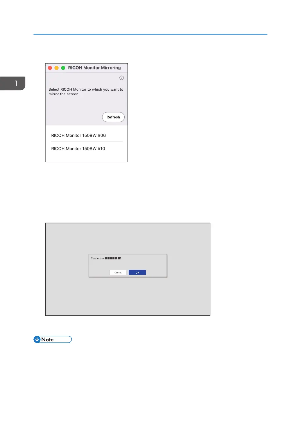
Task: Confirm the connection with OK
Action: pyautogui.click(x=137, y=272)
